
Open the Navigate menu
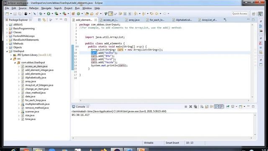point(46,8)
